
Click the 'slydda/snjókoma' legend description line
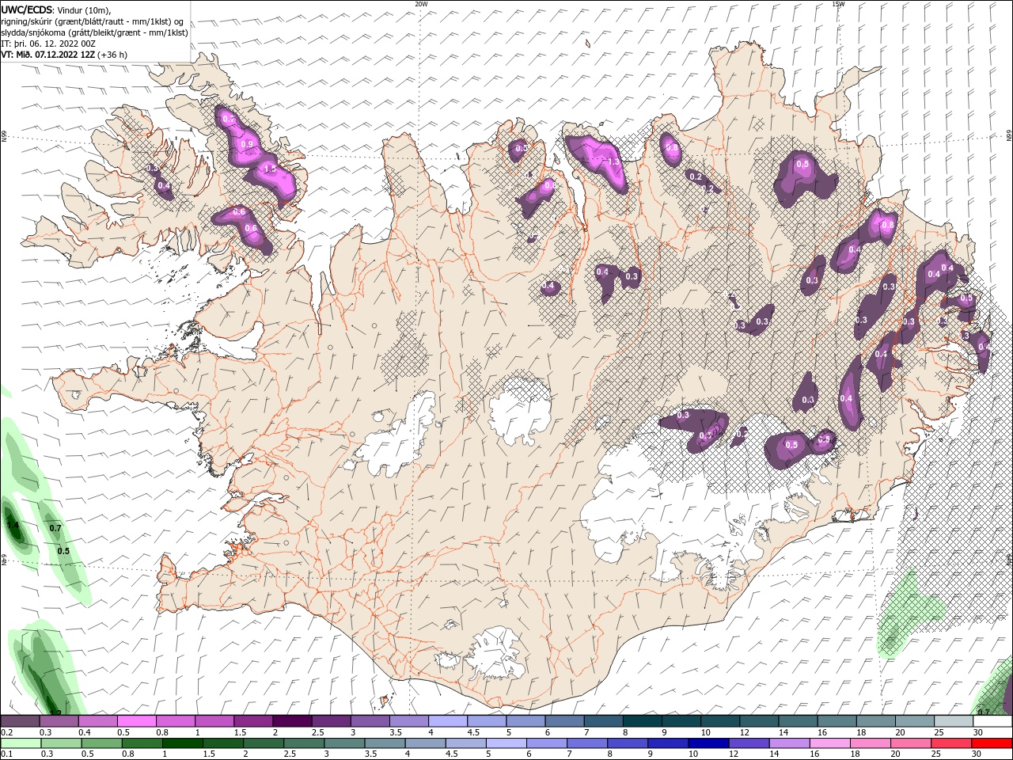[95, 32]
